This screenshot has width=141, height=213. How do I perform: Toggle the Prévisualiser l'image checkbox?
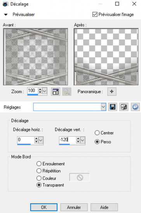point(95,14)
